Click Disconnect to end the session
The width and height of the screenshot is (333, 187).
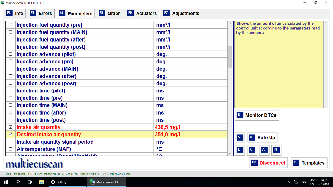pyautogui.click(x=268, y=163)
